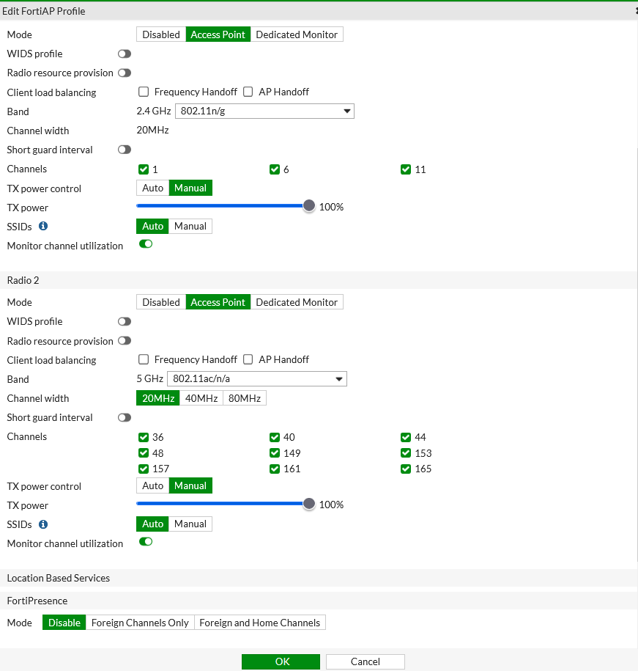Image resolution: width=638 pixels, height=671 pixels.
Task: Uncheck channel 149 in Radio 2
Action: click(x=275, y=453)
